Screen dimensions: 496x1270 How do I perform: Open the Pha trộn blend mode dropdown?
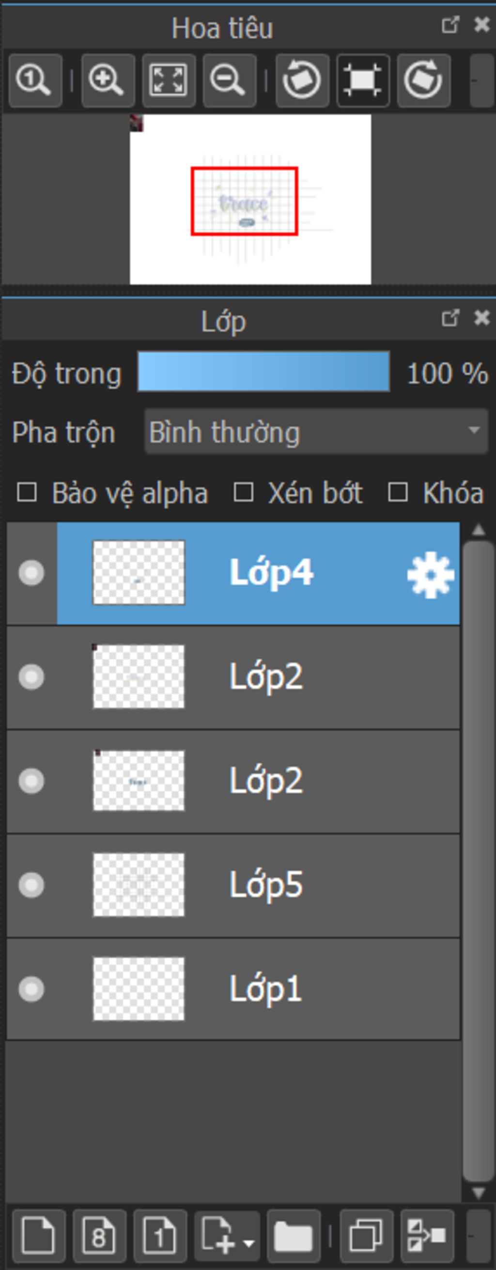[x=316, y=431]
